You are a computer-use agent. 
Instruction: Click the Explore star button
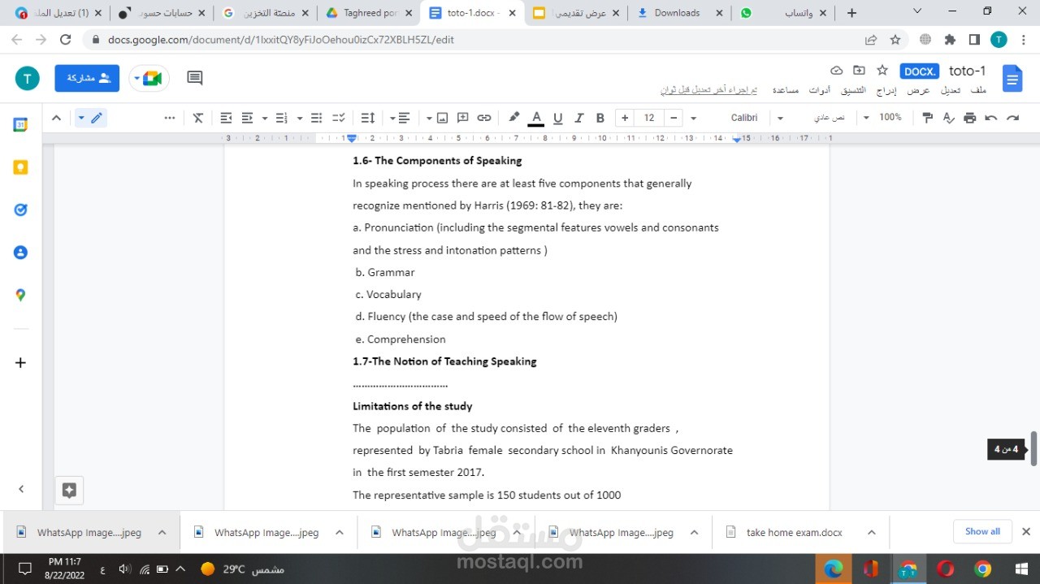(x=69, y=490)
